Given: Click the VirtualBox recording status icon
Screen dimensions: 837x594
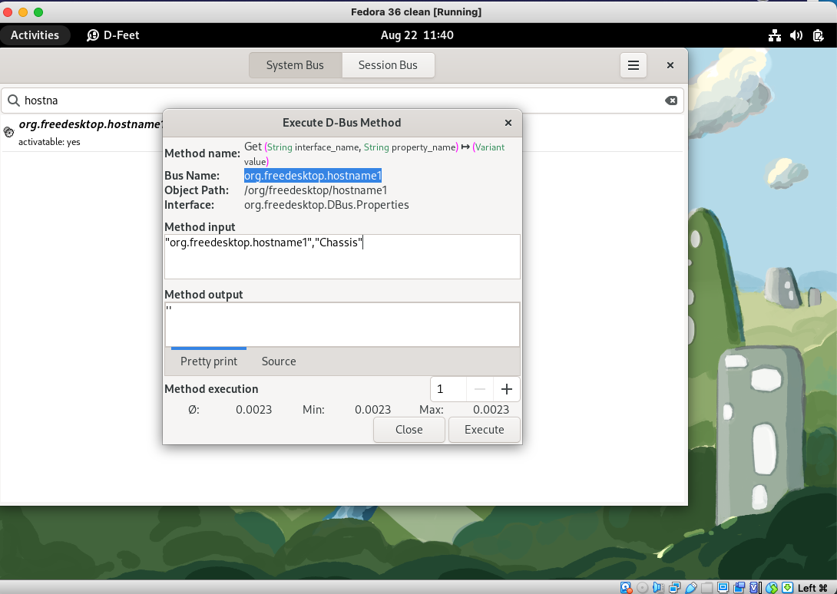Looking at the screenshot, I should [739, 588].
